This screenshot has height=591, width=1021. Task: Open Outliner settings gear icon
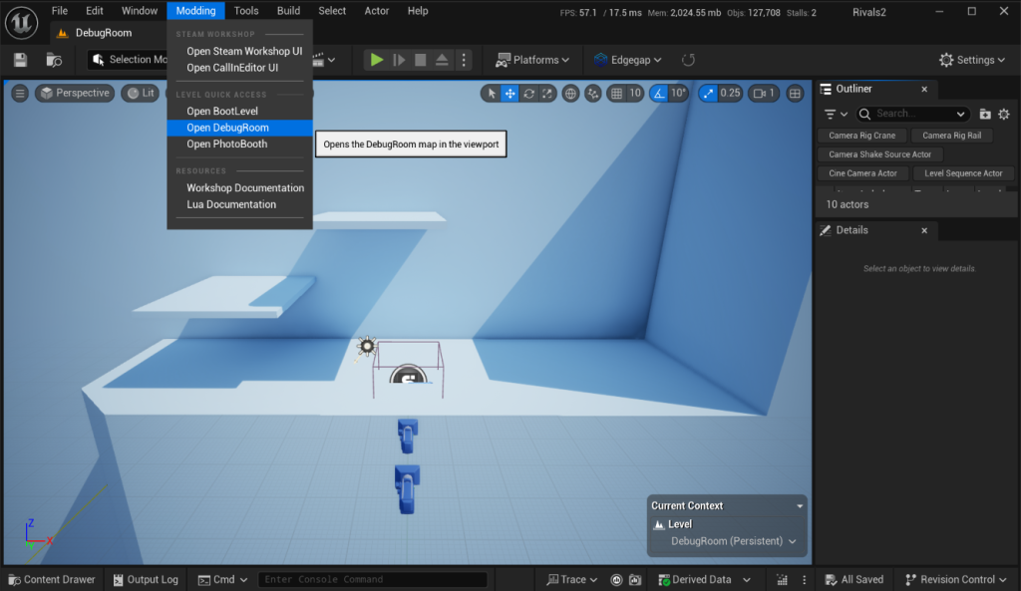(1004, 114)
